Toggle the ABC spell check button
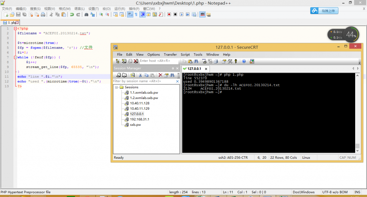Image resolution: width=367 pixels, height=197 pixels. click(202, 15)
